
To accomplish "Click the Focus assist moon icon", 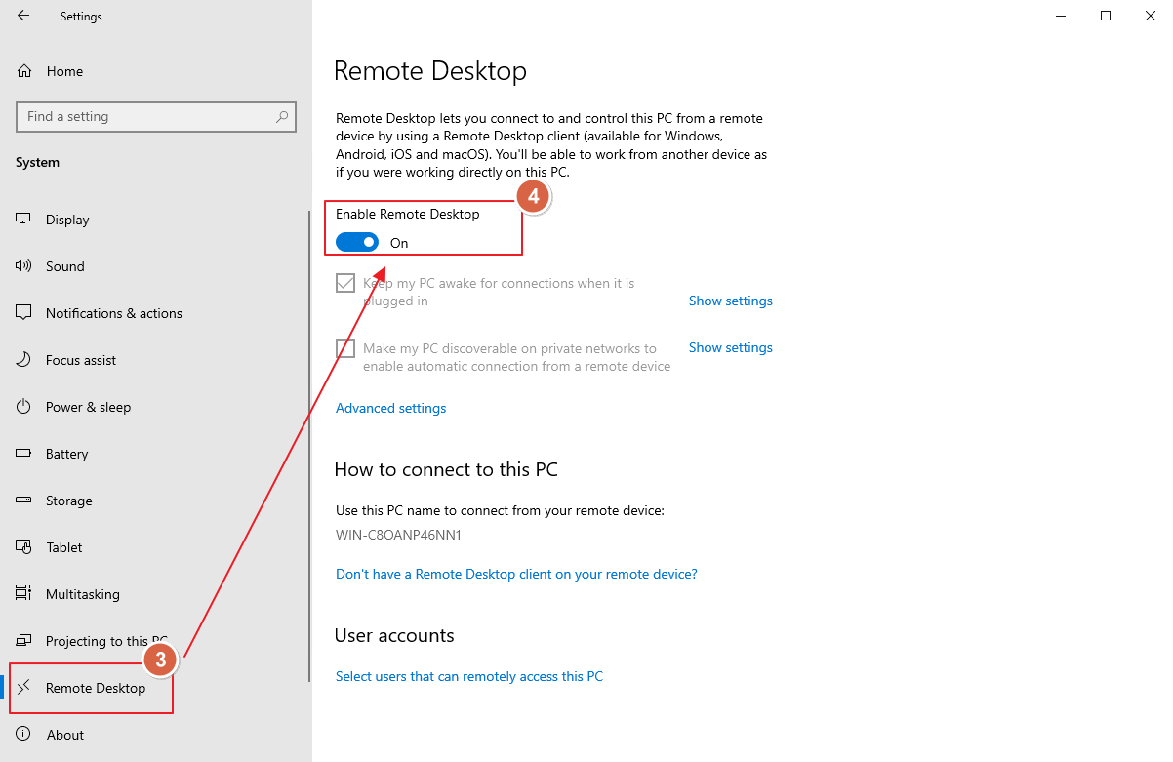I will point(24,360).
